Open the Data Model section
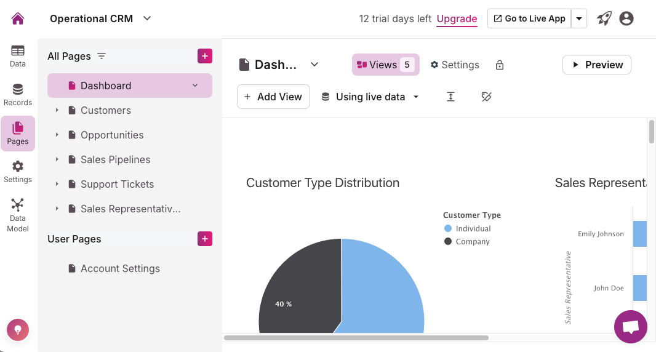 coord(18,214)
